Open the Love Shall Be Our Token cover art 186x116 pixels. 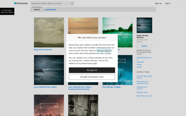pyautogui.click(x=49, y=70)
